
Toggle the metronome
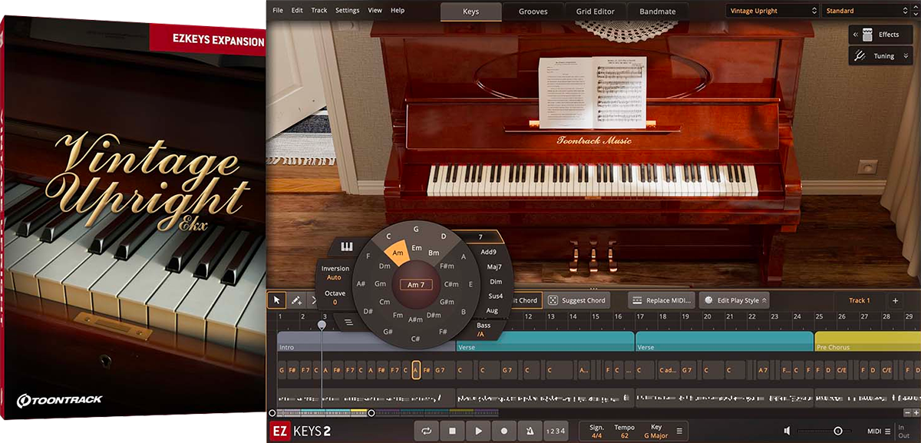pos(530,431)
